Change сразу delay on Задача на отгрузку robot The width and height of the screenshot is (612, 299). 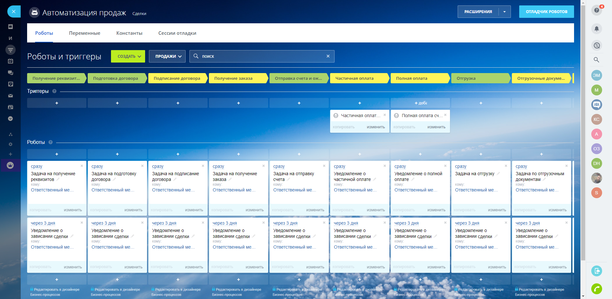pos(461,167)
